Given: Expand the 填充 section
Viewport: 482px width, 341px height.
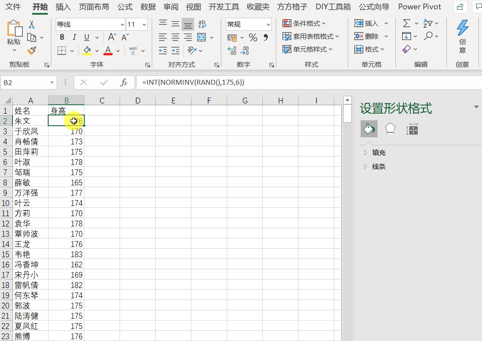Looking at the screenshot, I should point(378,152).
